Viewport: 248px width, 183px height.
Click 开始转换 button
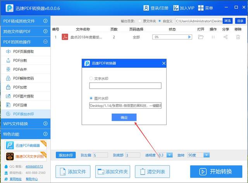click(x=216, y=171)
